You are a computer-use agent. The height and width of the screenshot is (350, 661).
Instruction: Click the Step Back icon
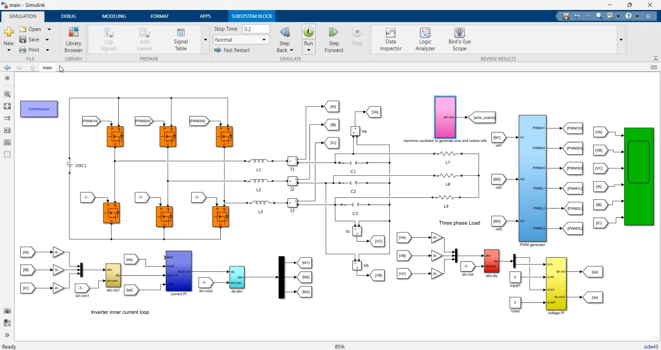tap(284, 32)
